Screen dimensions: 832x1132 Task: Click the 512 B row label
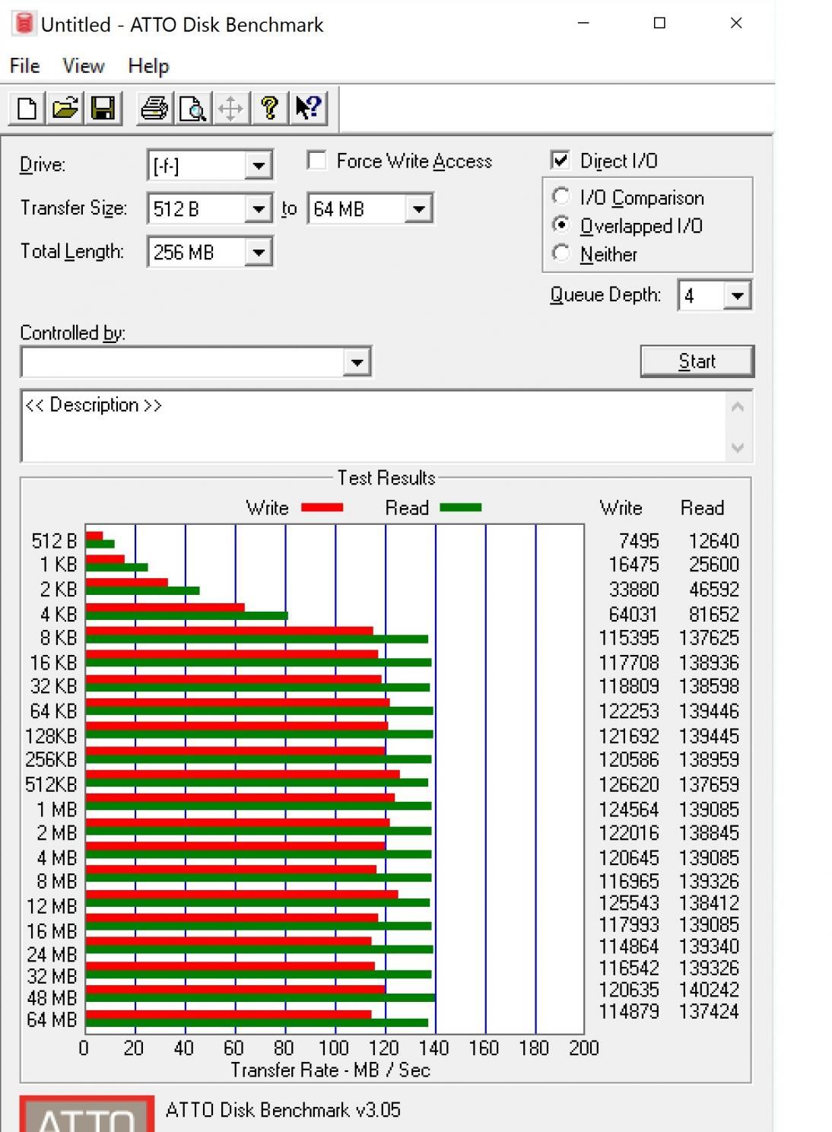pyautogui.click(x=55, y=541)
